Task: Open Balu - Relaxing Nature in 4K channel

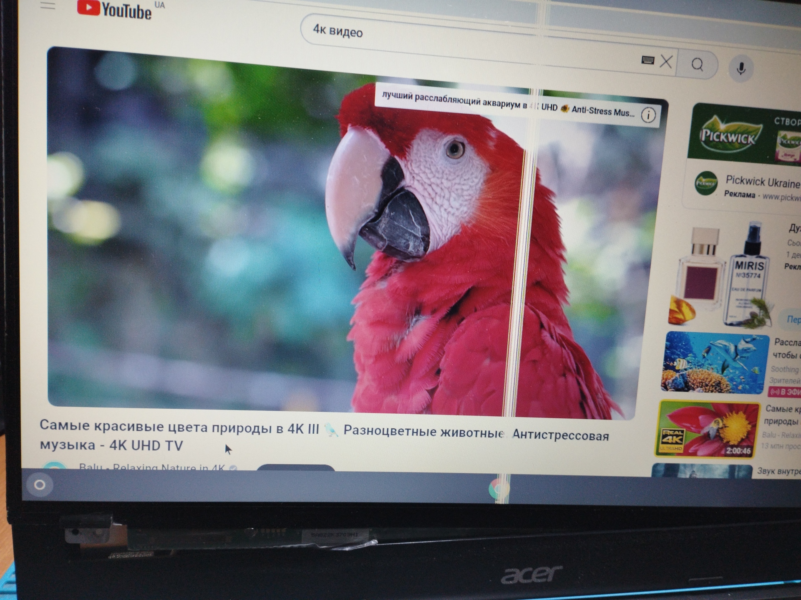Action: (x=152, y=467)
